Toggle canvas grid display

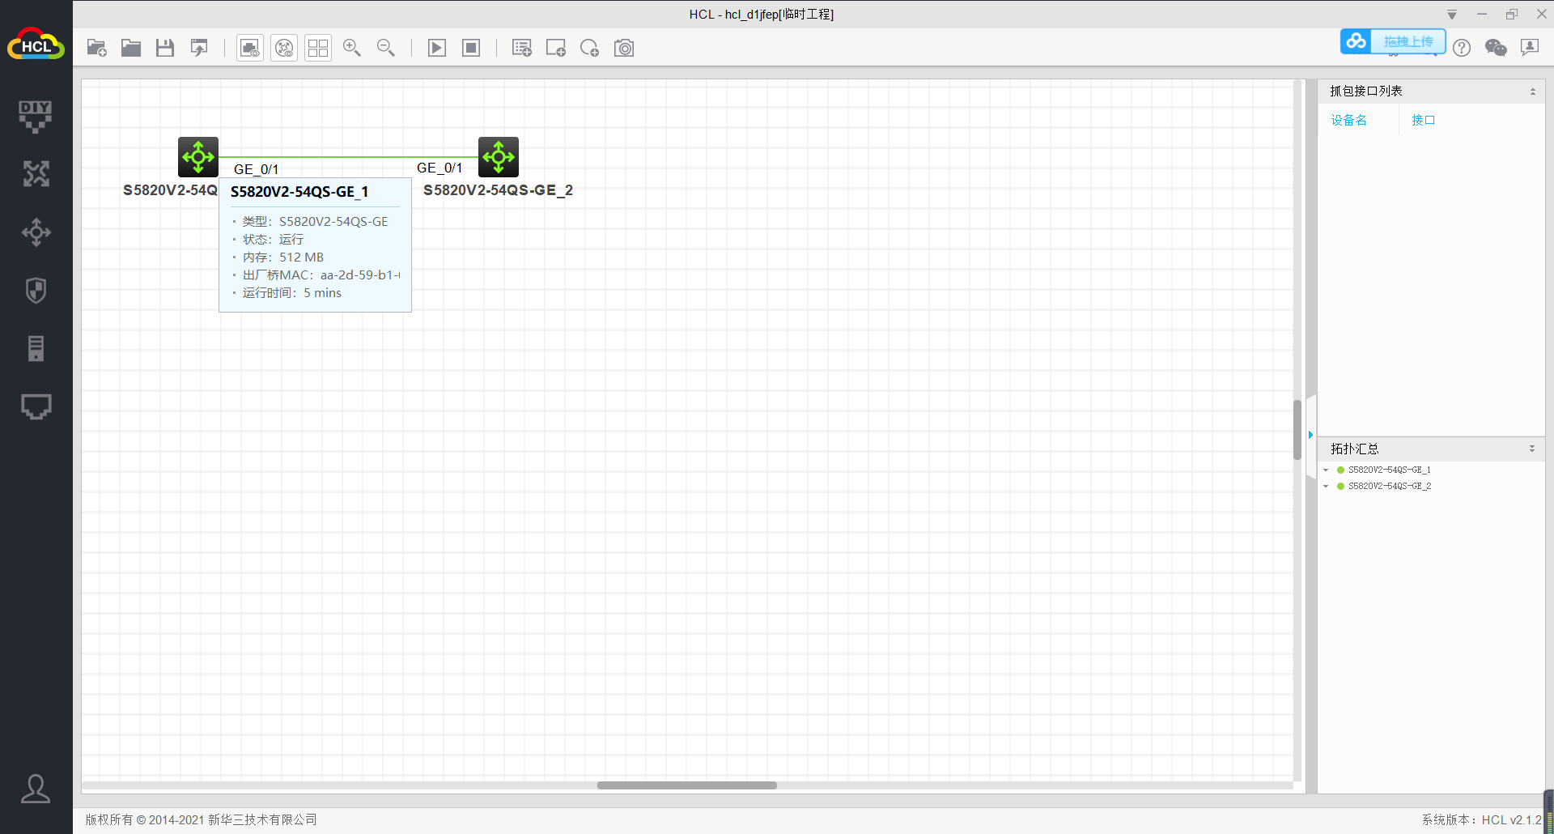(x=318, y=48)
